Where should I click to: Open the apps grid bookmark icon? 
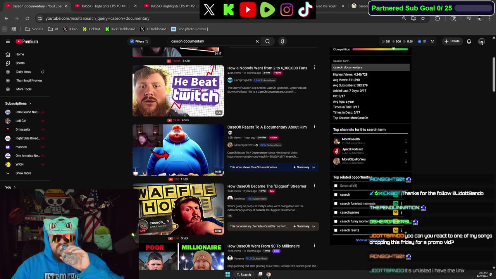(14, 29)
